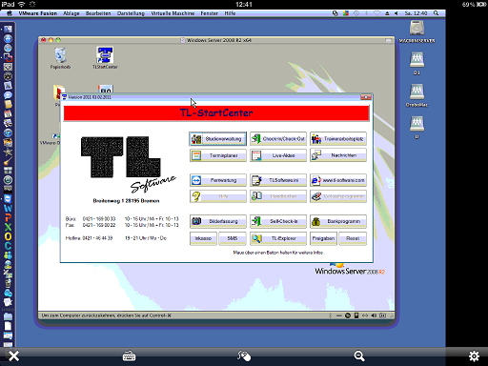This screenshot has width=488, height=366.
Task: Click the SMS button
Action: (233, 238)
